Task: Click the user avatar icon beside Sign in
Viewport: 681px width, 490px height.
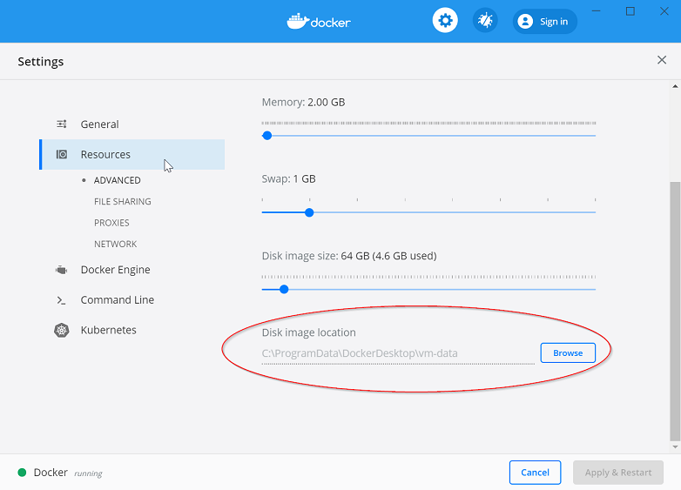Action: pos(525,21)
